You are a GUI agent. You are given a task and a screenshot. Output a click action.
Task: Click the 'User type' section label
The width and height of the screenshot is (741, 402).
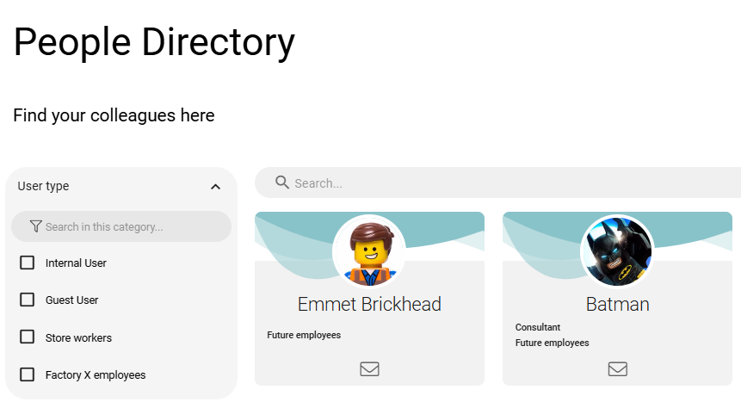(43, 186)
